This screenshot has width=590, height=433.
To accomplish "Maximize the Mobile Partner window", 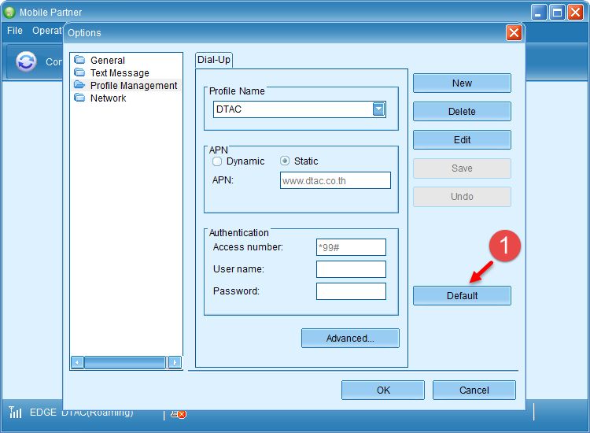I will pyautogui.click(x=557, y=13).
